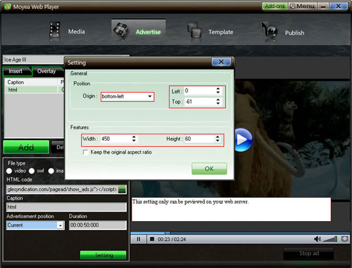Click the green Add button
The image size is (352, 268).
click(x=26, y=147)
